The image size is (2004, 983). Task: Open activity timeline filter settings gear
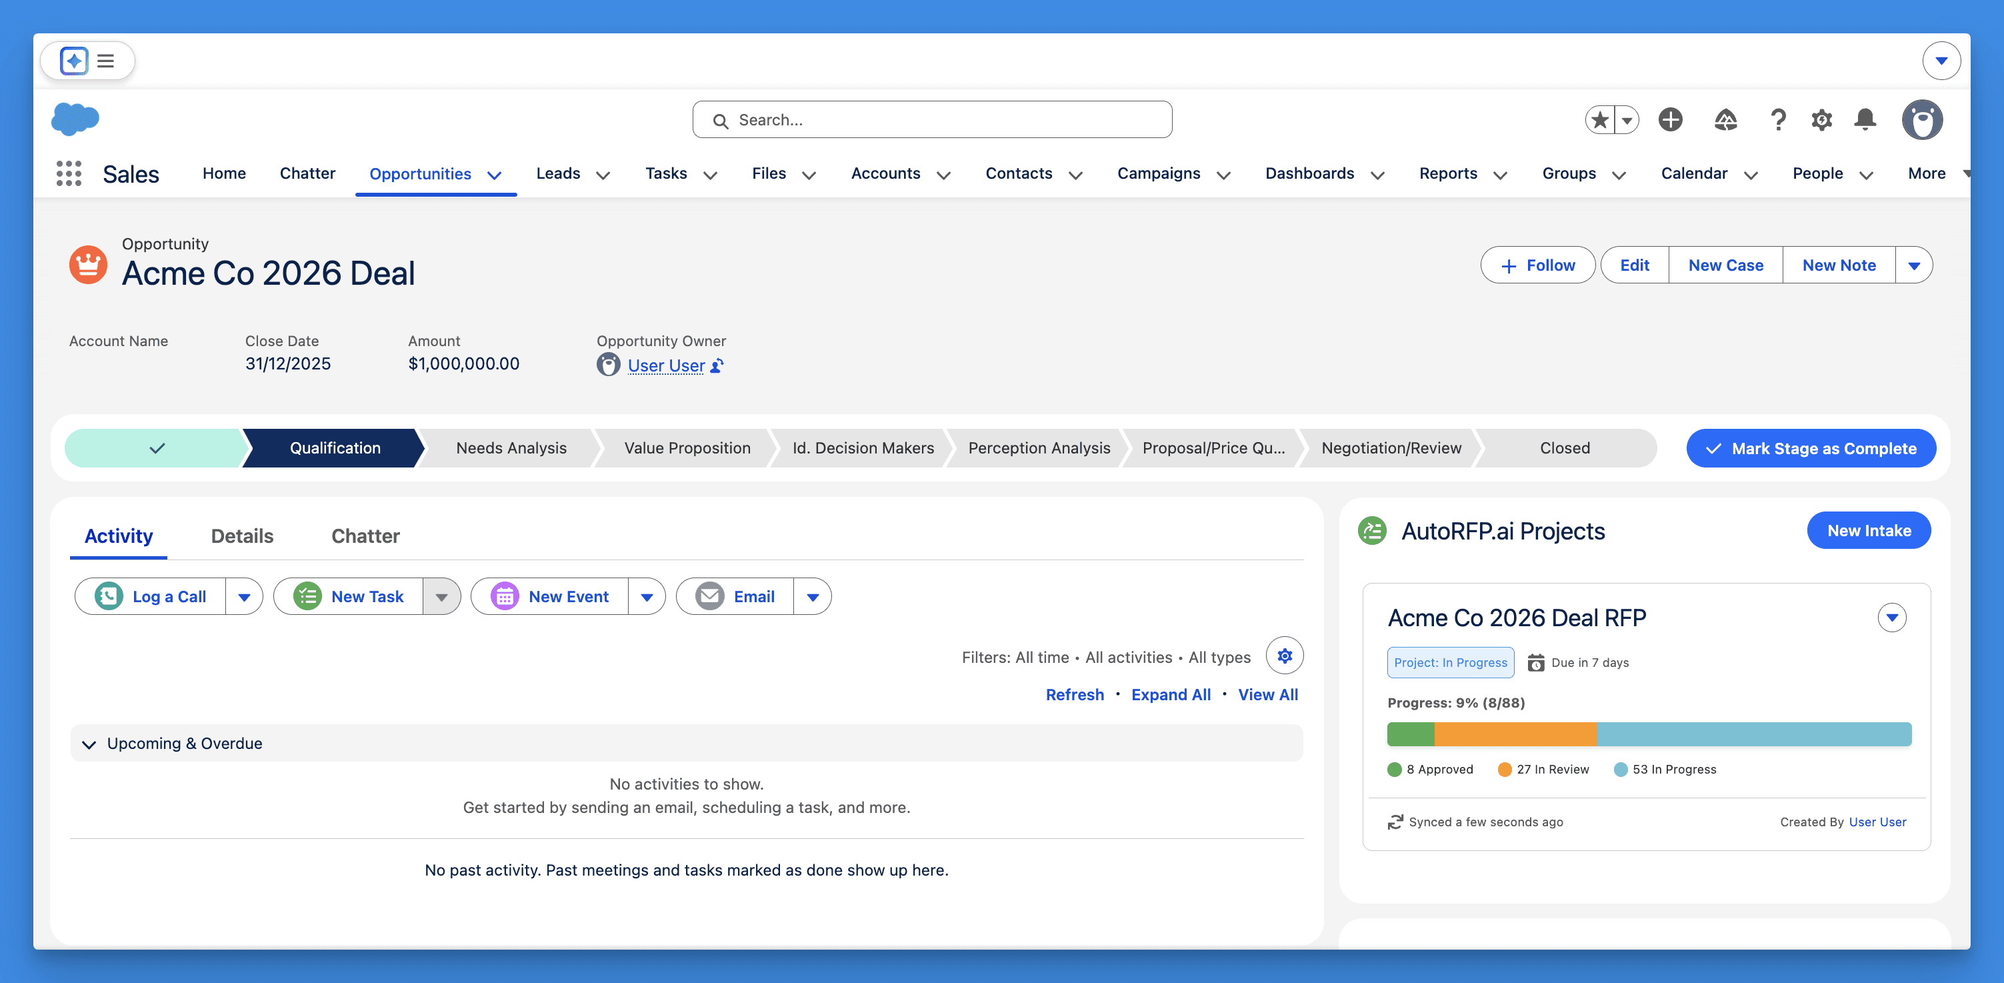pos(1285,656)
